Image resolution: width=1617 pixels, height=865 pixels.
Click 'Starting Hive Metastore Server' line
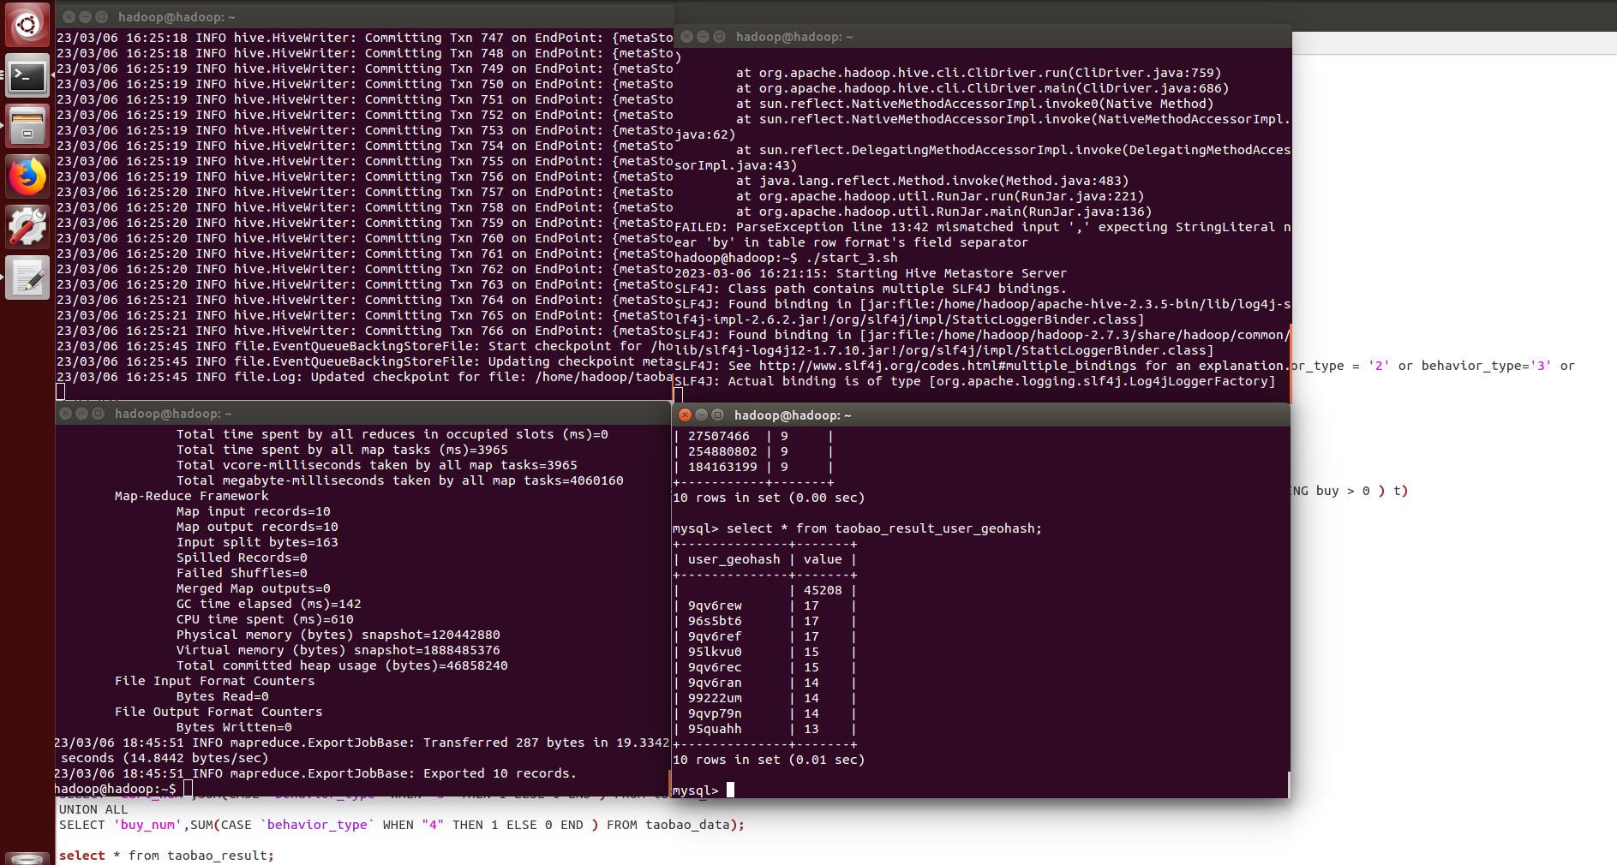[x=871, y=273]
